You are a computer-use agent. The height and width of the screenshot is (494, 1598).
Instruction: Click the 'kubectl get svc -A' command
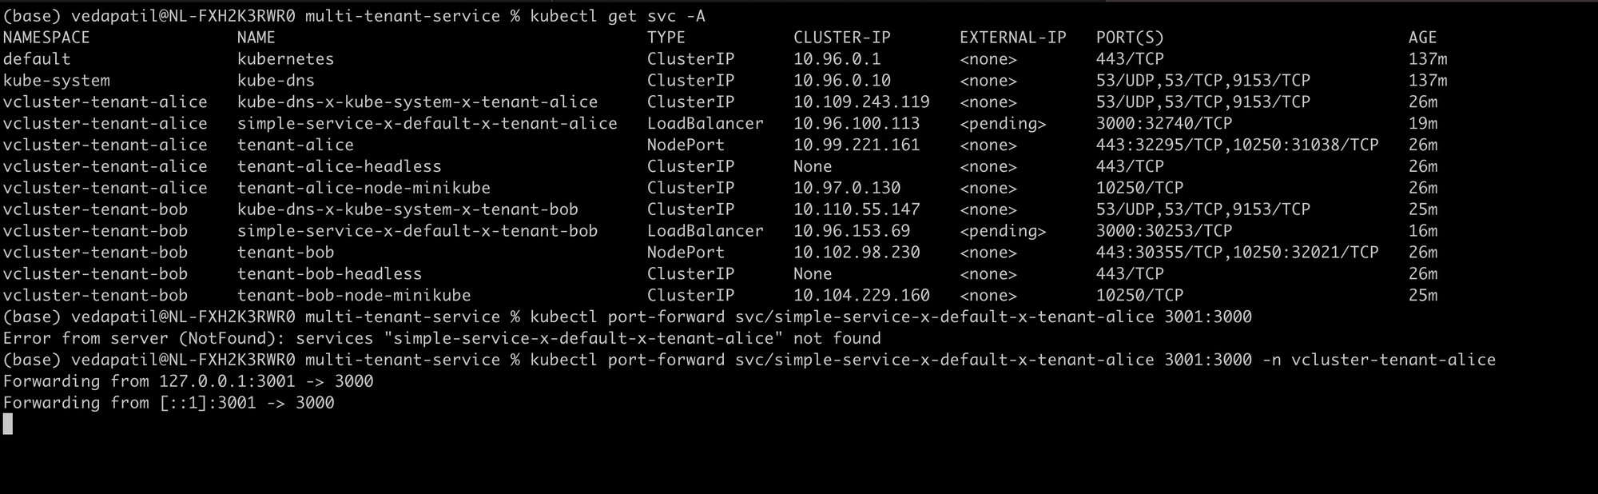(x=617, y=16)
